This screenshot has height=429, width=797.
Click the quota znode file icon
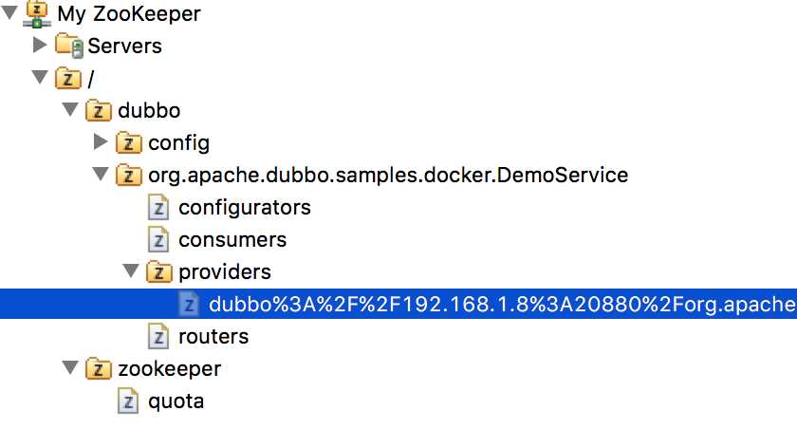127,401
